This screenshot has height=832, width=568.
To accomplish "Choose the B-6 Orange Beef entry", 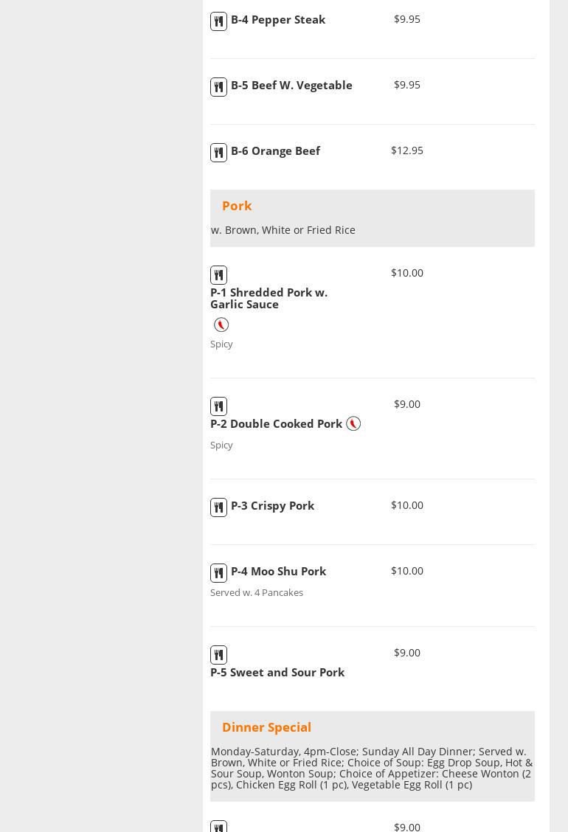I will [x=275, y=150].
